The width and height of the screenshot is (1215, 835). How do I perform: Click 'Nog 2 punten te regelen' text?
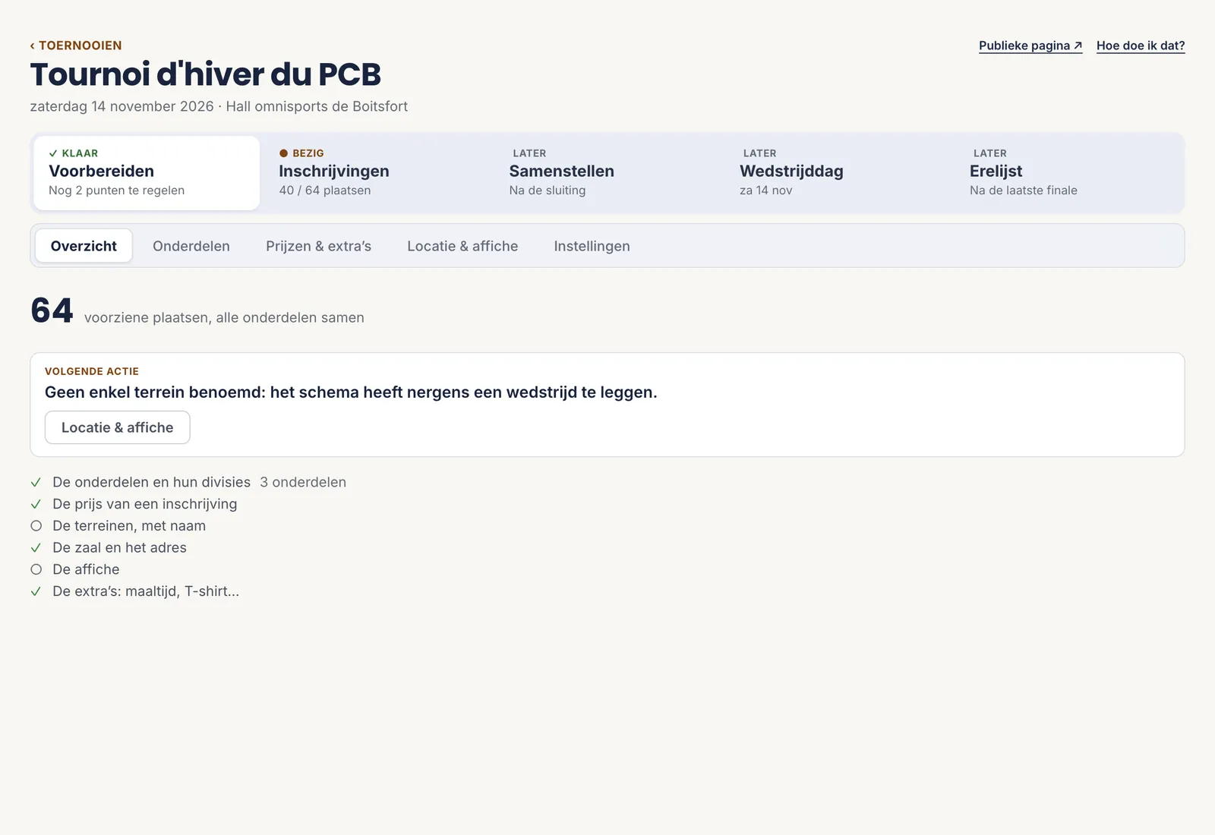coord(117,191)
